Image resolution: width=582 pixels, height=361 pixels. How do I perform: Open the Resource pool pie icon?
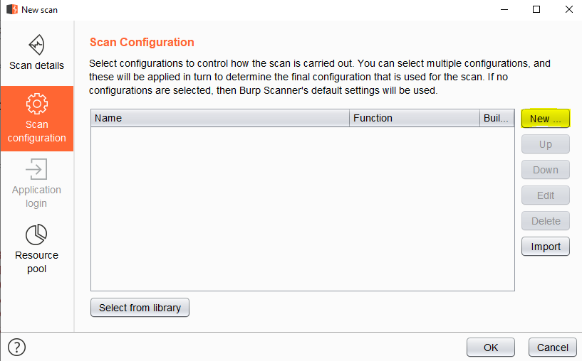click(36, 235)
